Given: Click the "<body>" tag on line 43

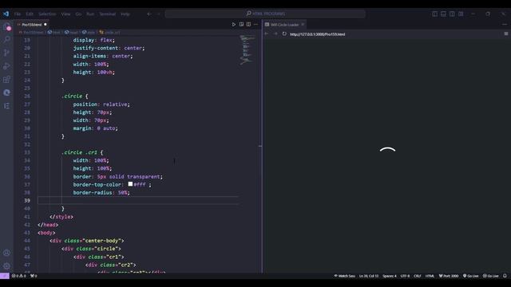Looking at the screenshot, I should 46,233.
